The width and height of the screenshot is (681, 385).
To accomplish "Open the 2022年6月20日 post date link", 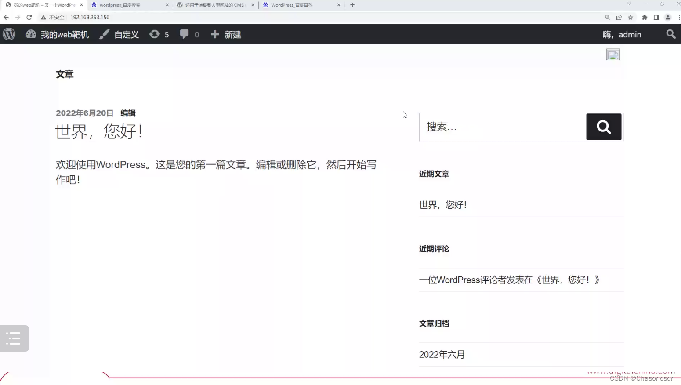I will point(84,113).
